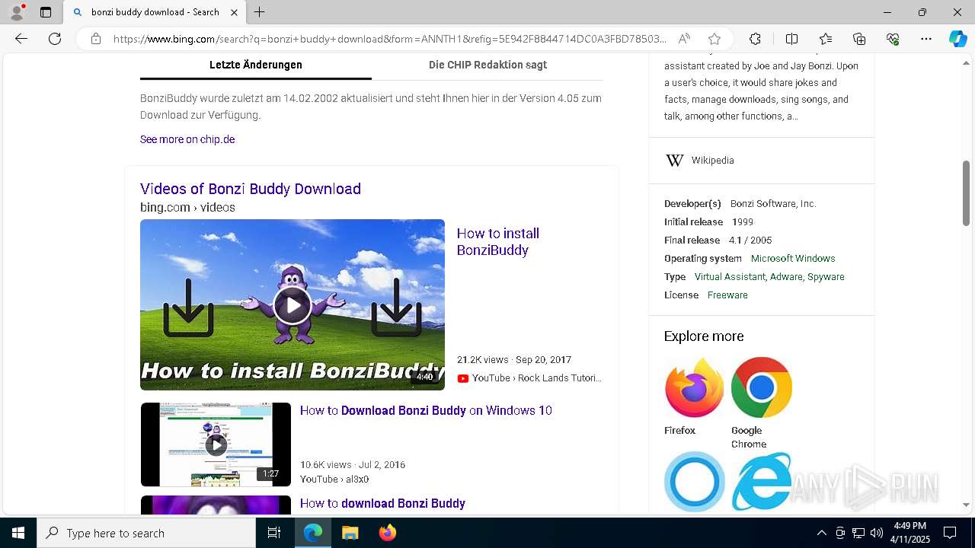The height and width of the screenshot is (548, 975).
Task: Enable split screen icon
Action: point(791,39)
